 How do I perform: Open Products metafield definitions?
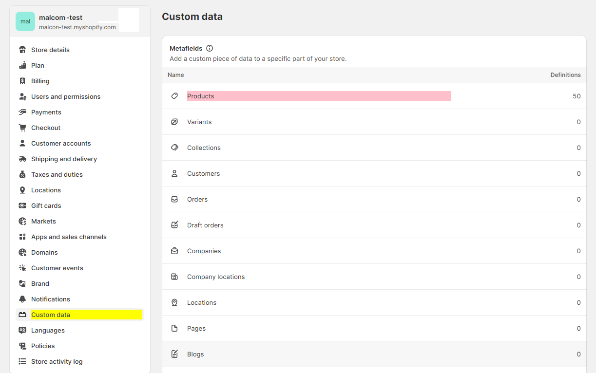(x=201, y=96)
